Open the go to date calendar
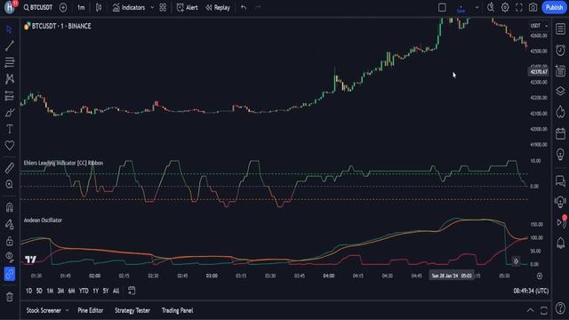 pos(132,291)
